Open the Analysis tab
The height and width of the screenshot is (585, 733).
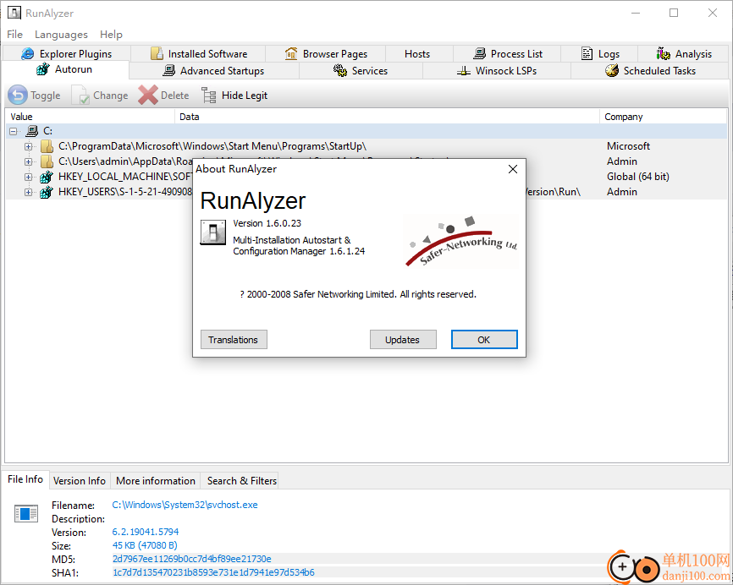click(684, 54)
